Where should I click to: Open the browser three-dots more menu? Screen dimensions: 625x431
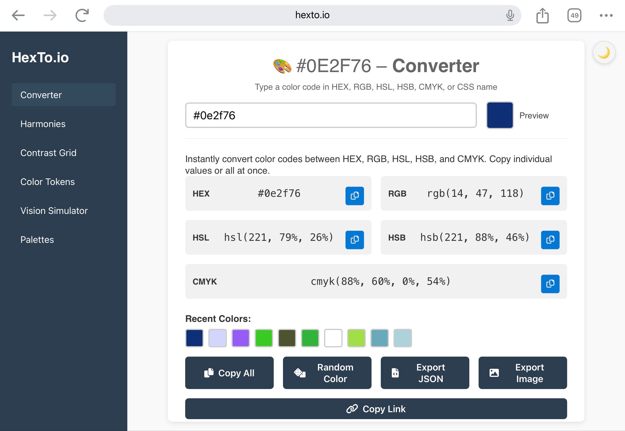(x=606, y=15)
